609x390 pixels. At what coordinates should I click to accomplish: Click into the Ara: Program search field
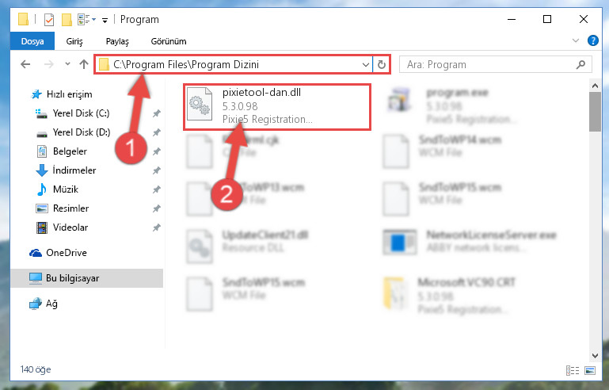[489, 64]
